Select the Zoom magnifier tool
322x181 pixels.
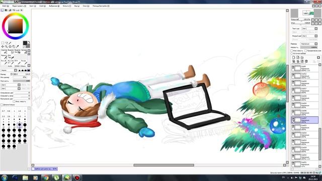tap(7, 47)
